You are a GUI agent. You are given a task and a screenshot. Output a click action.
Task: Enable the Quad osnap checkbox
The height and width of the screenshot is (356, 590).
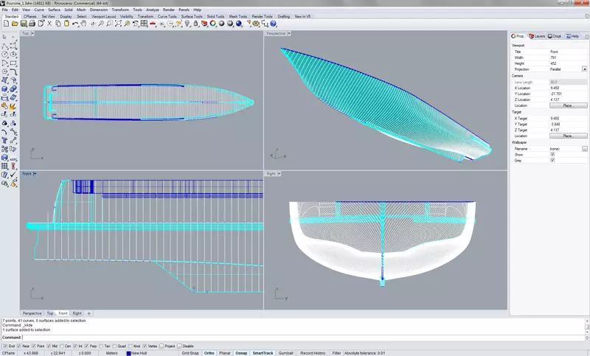click(x=117, y=346)
